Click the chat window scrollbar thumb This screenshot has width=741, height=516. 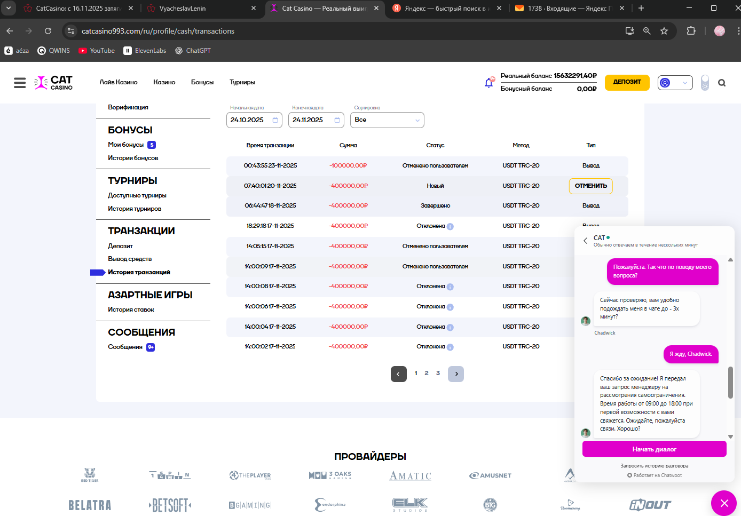point(730,382)
